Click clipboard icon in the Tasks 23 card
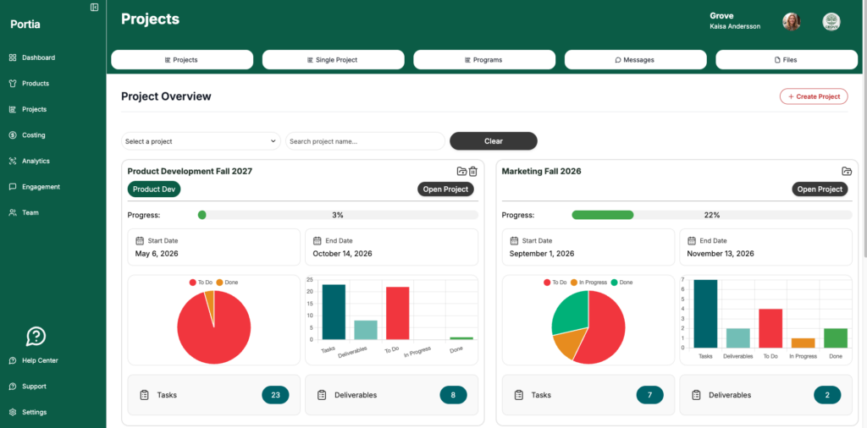This screenshot has width=867, height=428. [144, 395]
